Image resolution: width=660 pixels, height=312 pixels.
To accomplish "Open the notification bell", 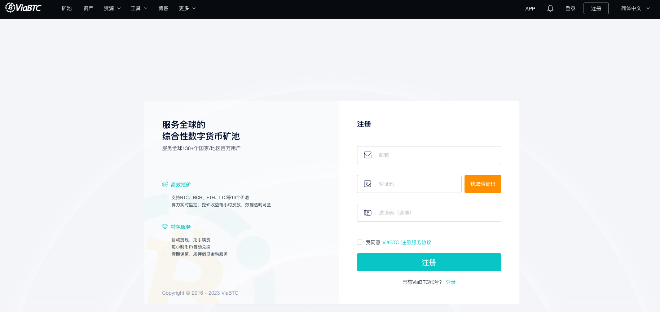I will point(550,8).
